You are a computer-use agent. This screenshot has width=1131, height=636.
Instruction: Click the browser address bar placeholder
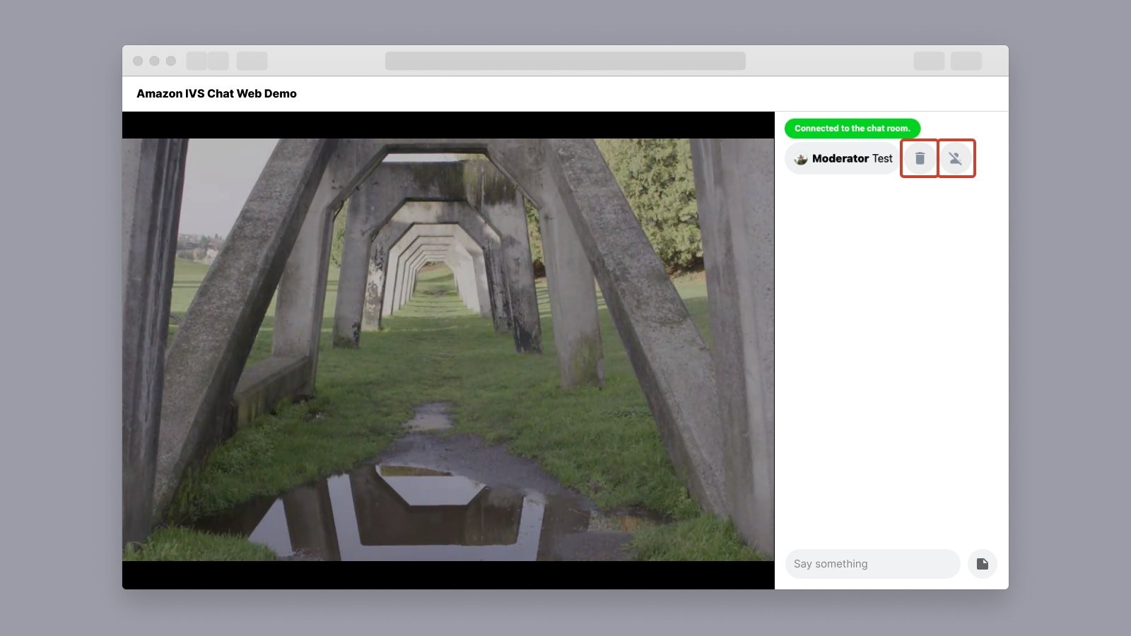pyautogui.click(x=565, y=61)
